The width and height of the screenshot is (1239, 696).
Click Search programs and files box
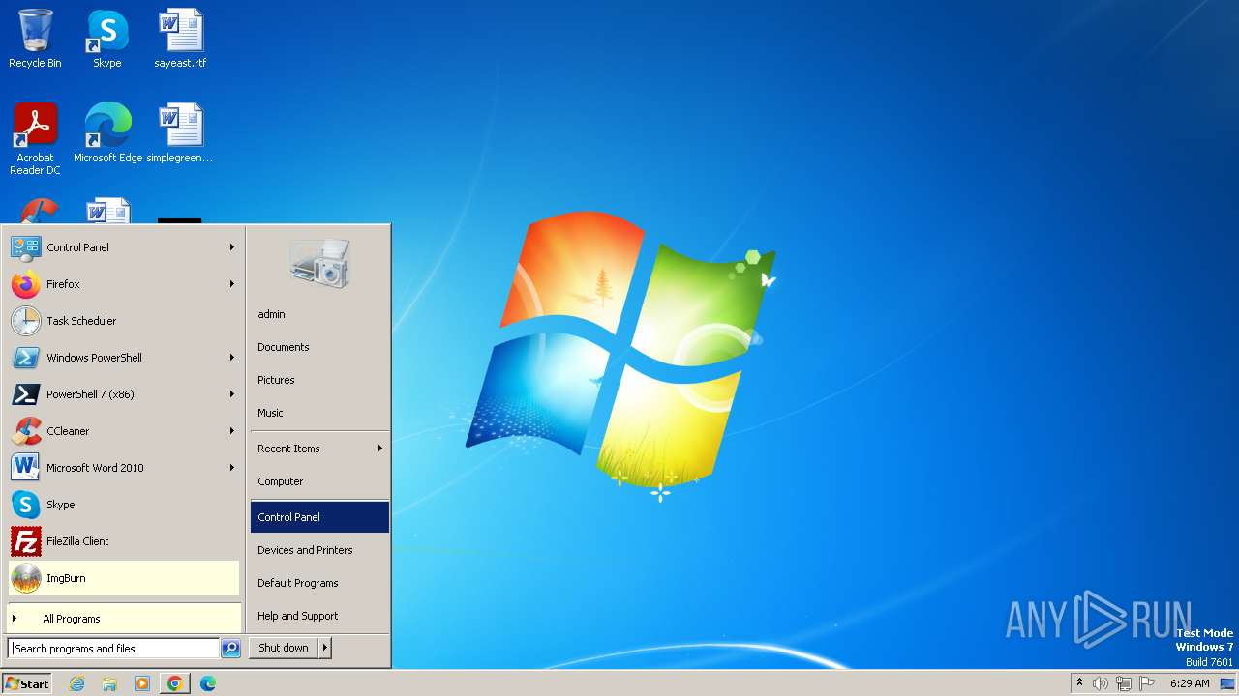(113, 649)
